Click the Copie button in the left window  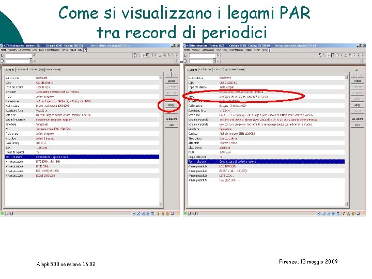172,125
